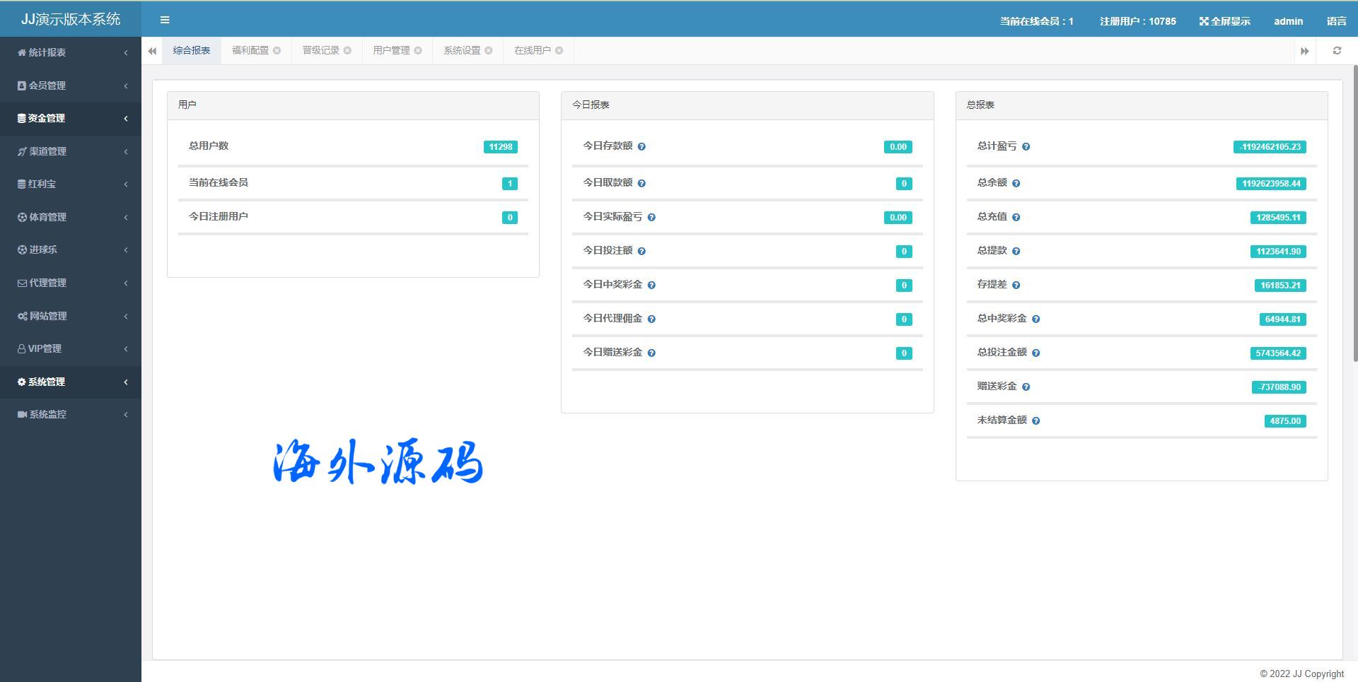
Task: Click the page vertical scrollbar
Action: [1355, 212]
